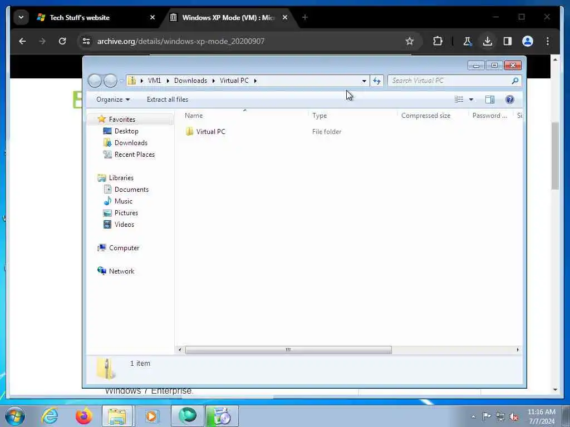This screenshot has width=570, height=427.
Task: Sort by Name column header
Action: point(244,116)
